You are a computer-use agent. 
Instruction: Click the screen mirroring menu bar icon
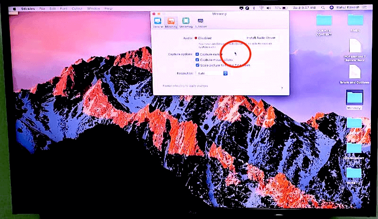pyautogui.click(x=241, y=8)
